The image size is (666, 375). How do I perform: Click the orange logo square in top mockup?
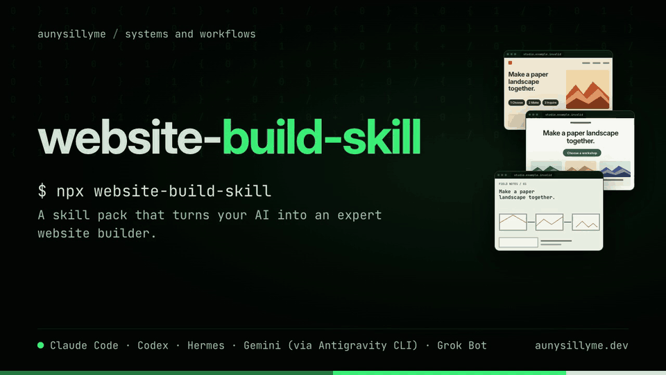(x=510, y=63)
